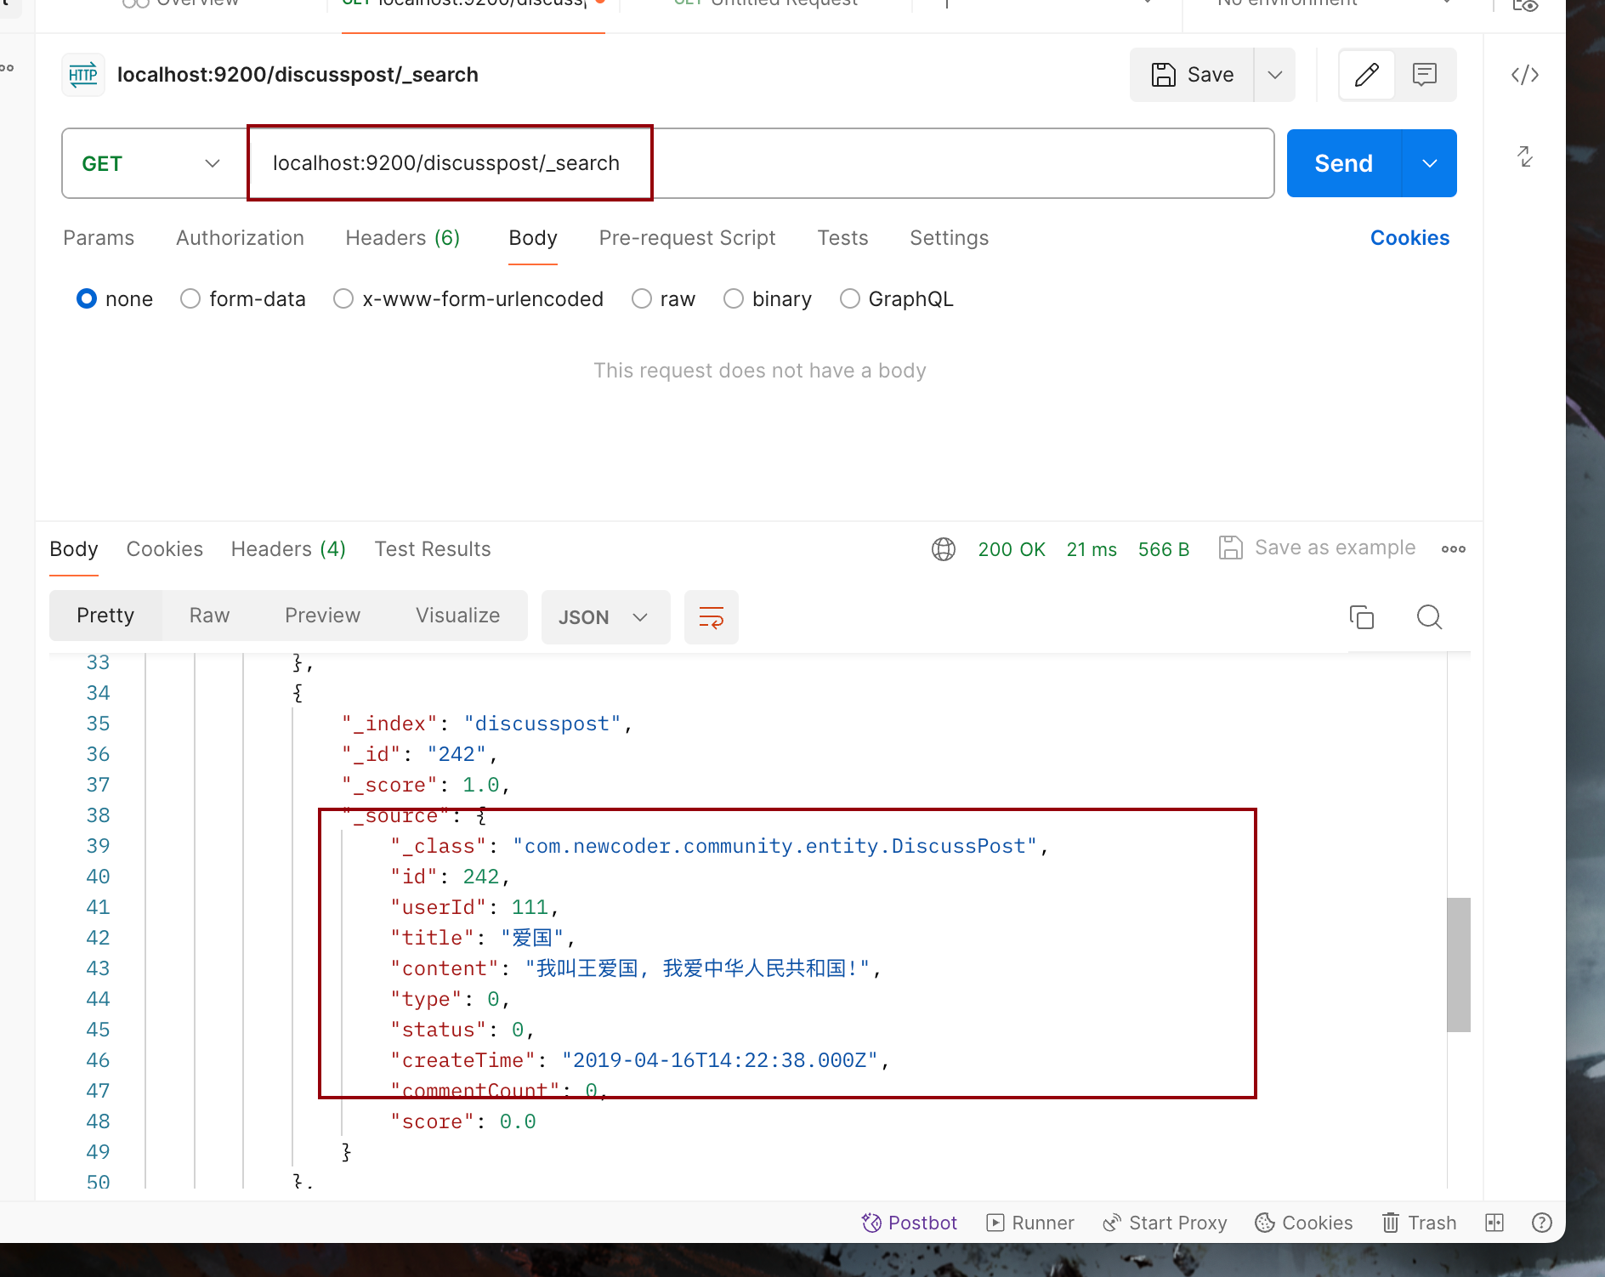
Task: Select the Visualize view
Action: 457,616
